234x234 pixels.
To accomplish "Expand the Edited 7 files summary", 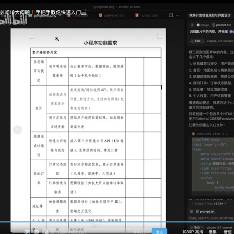I will pos(209,203).
